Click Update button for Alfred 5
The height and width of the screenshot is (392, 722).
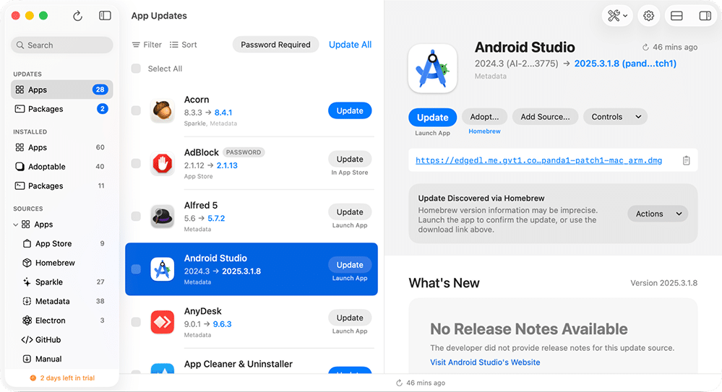(x=350, y=212)
